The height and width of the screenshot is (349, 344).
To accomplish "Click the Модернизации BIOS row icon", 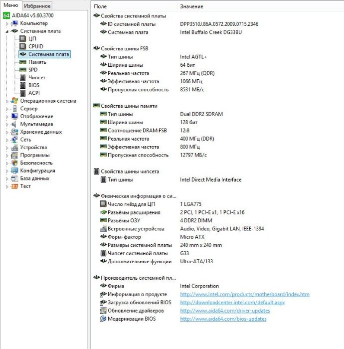I will 103,319.
